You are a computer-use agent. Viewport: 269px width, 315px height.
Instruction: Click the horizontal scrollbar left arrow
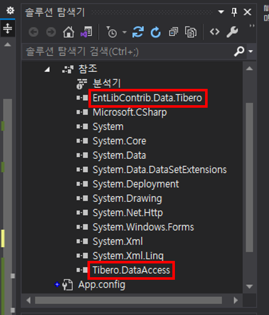[x=28, y=300]
